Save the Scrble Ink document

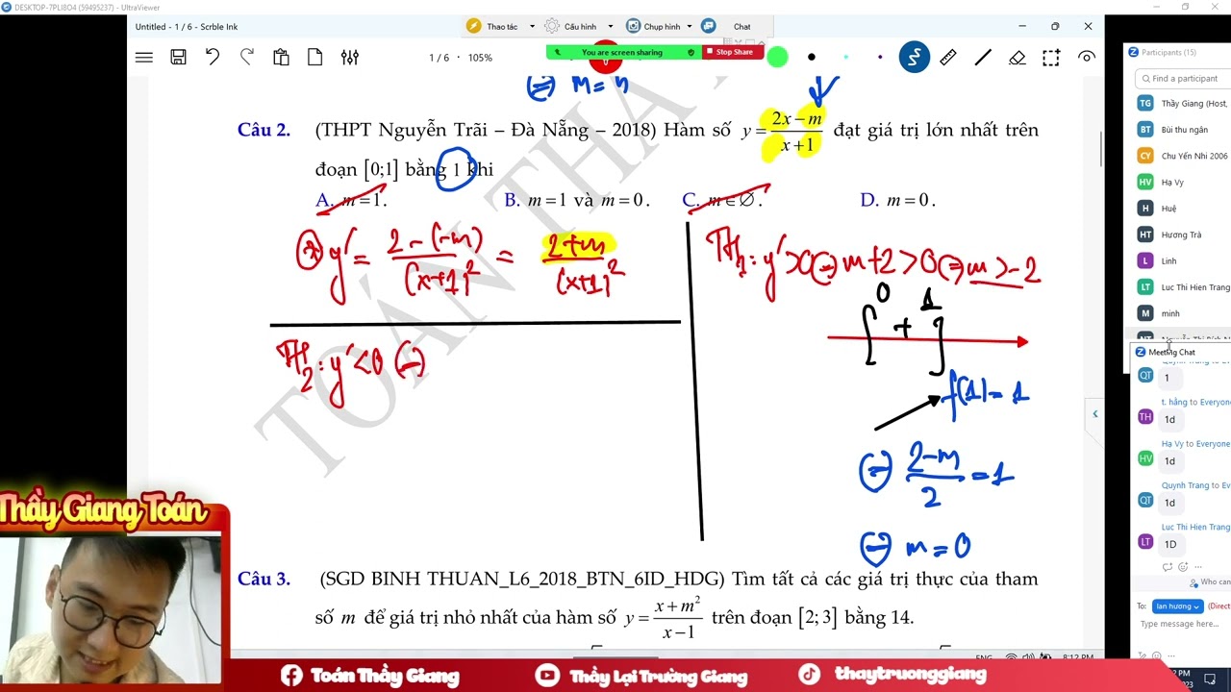178,58
